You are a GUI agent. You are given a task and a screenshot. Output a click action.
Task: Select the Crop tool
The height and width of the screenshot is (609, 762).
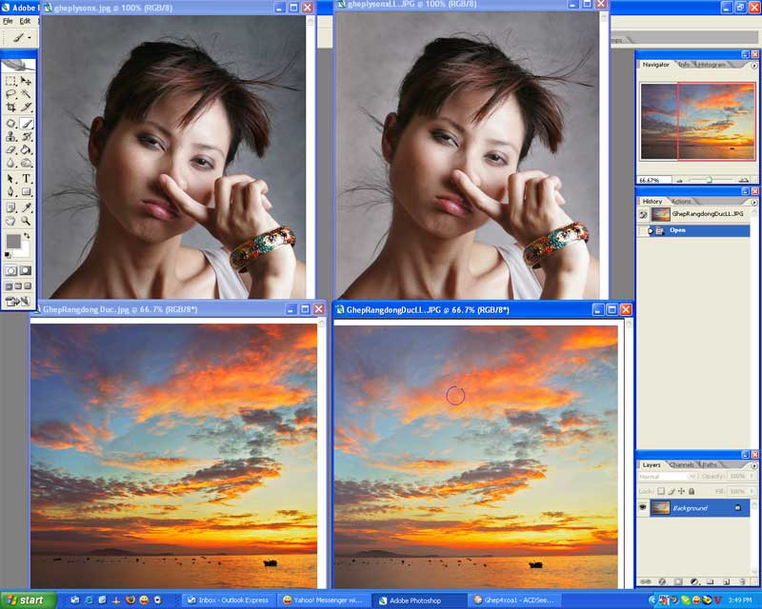point(11,109)
